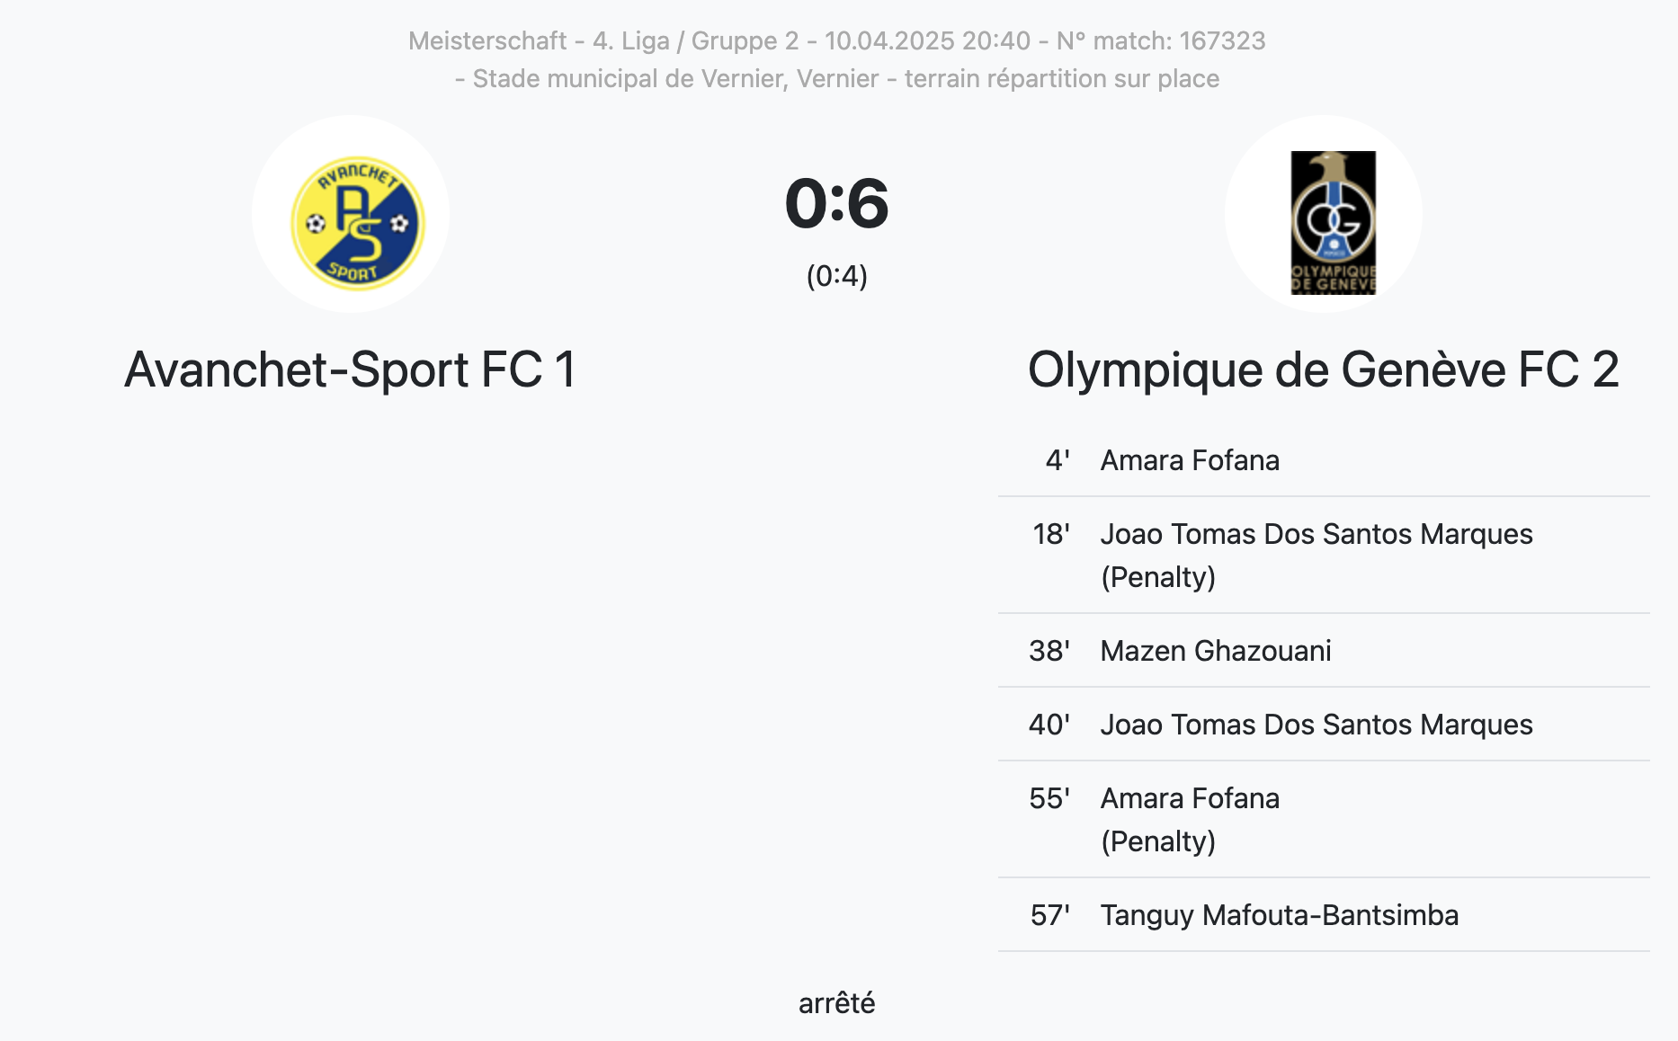Click Joao Tomas Dos Santos Marques at 18'
The width and height of the screenshot is (1678, 1041).
1316,534
